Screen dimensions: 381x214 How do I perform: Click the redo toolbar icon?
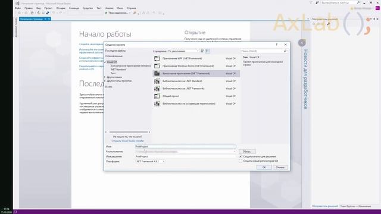[x=61, y=13]
